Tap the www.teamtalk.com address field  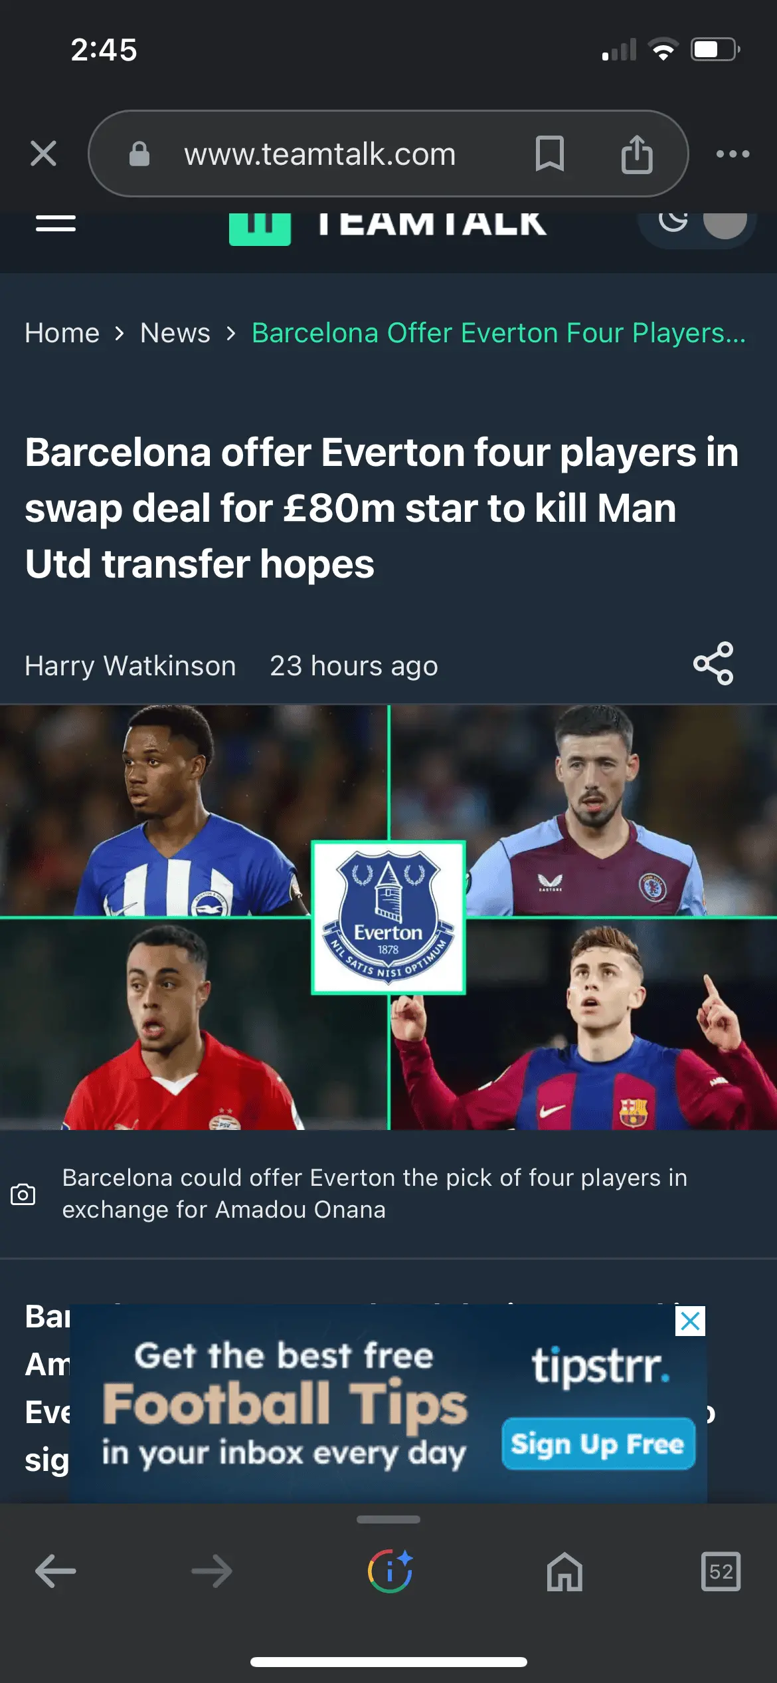pyautogui.click(x=320, y=154)
